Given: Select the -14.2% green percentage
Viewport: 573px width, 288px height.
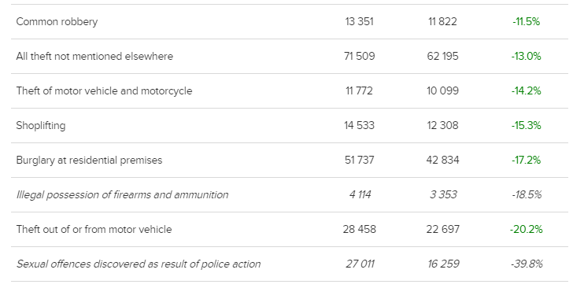Looking at the screenshot, I should coord(526,90).
